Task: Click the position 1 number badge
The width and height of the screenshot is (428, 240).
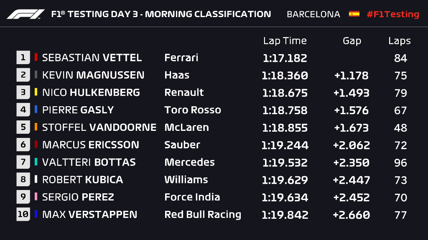Action: click(x=23, y=57)
